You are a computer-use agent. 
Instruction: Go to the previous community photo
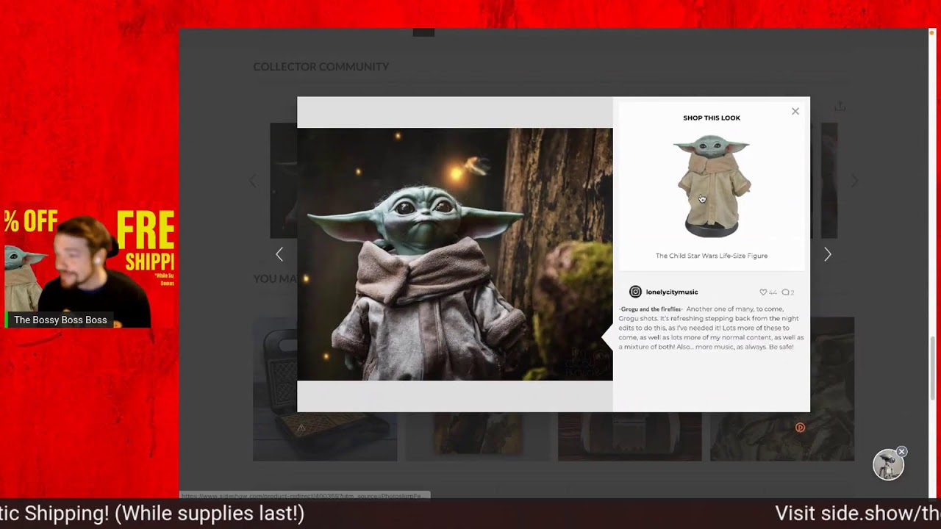coord(279,254)
